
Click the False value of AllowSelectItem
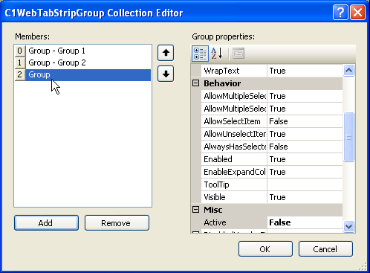(x=305, y=121)
